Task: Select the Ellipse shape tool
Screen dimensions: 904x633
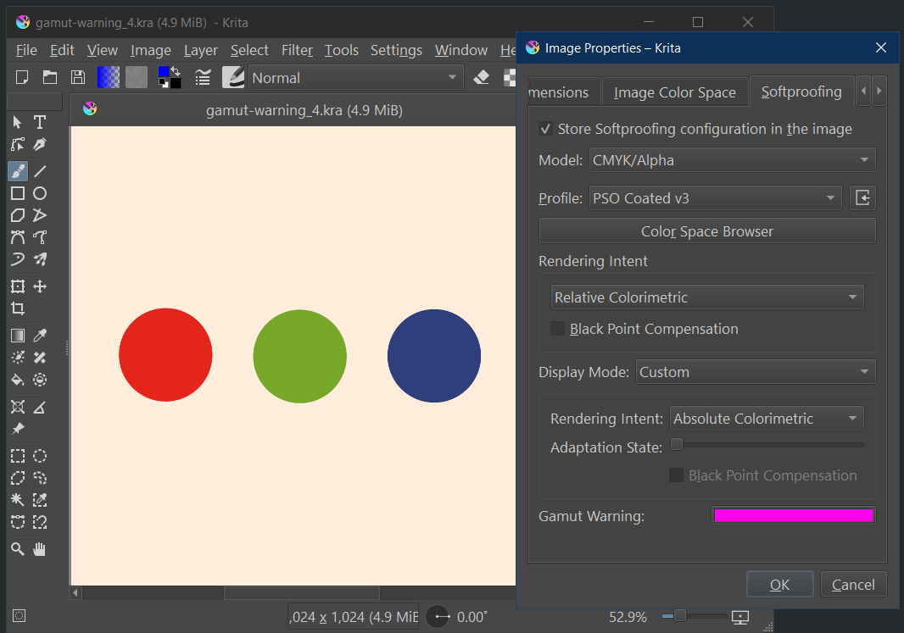Action: (x=40, y=193)
